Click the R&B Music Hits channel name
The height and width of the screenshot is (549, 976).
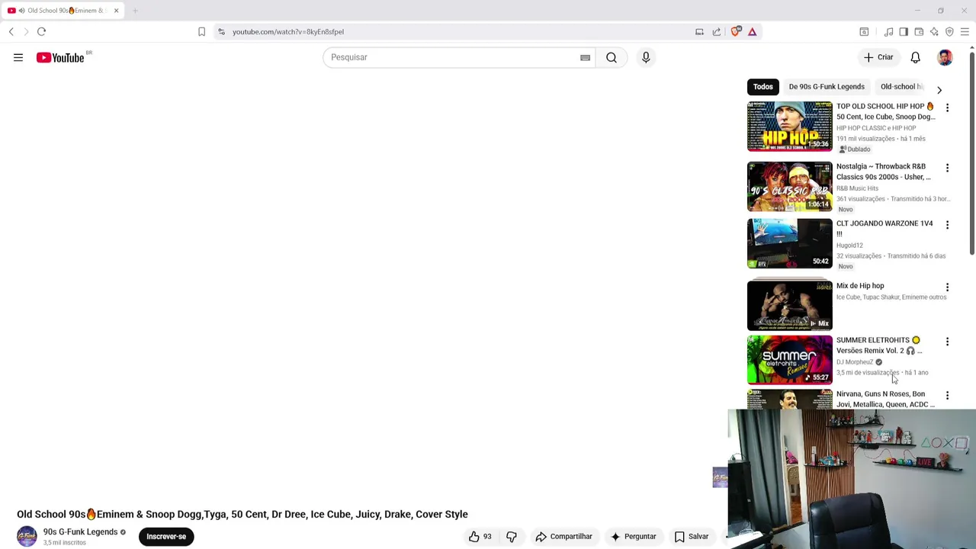(857, 188)
